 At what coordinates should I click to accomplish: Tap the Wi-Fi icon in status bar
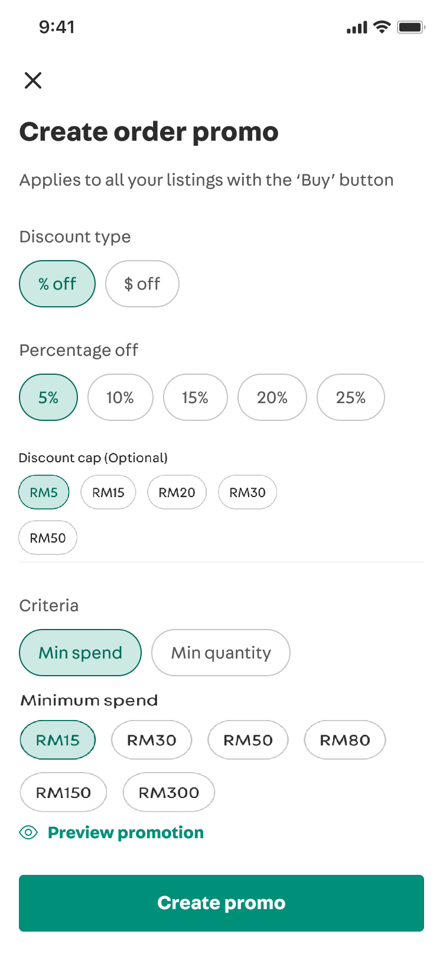(x=382, y=27)
